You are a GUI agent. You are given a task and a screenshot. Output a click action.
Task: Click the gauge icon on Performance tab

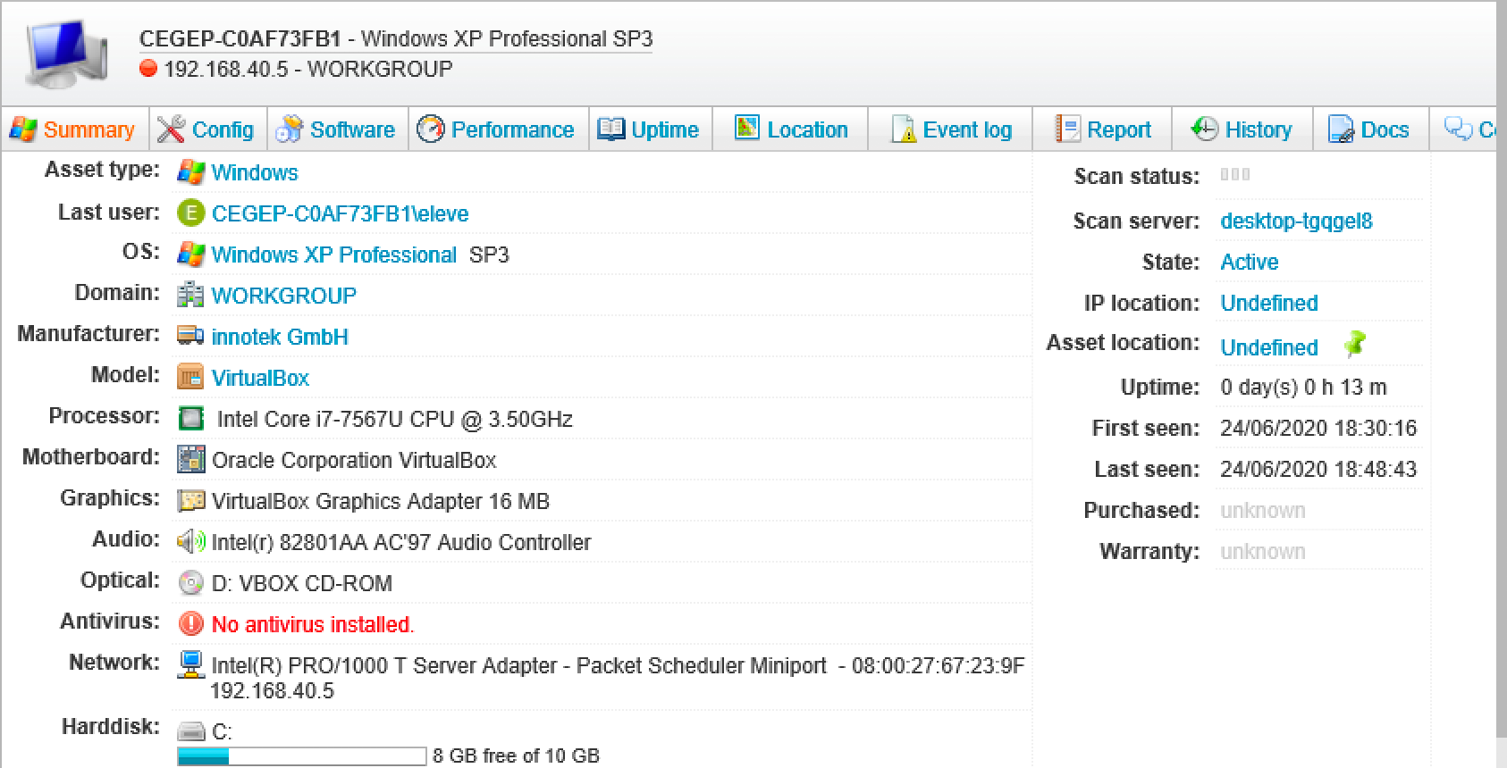pos(431,129)
